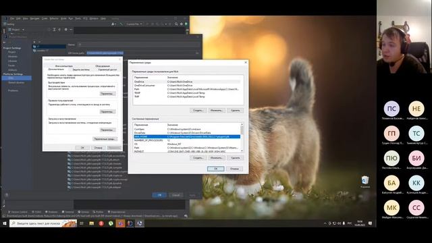Image resolution: width=432 pixels, height=243 pixels.
Task: Open the Recycle Bin on the desktop
Action: (x=365, y=182)
